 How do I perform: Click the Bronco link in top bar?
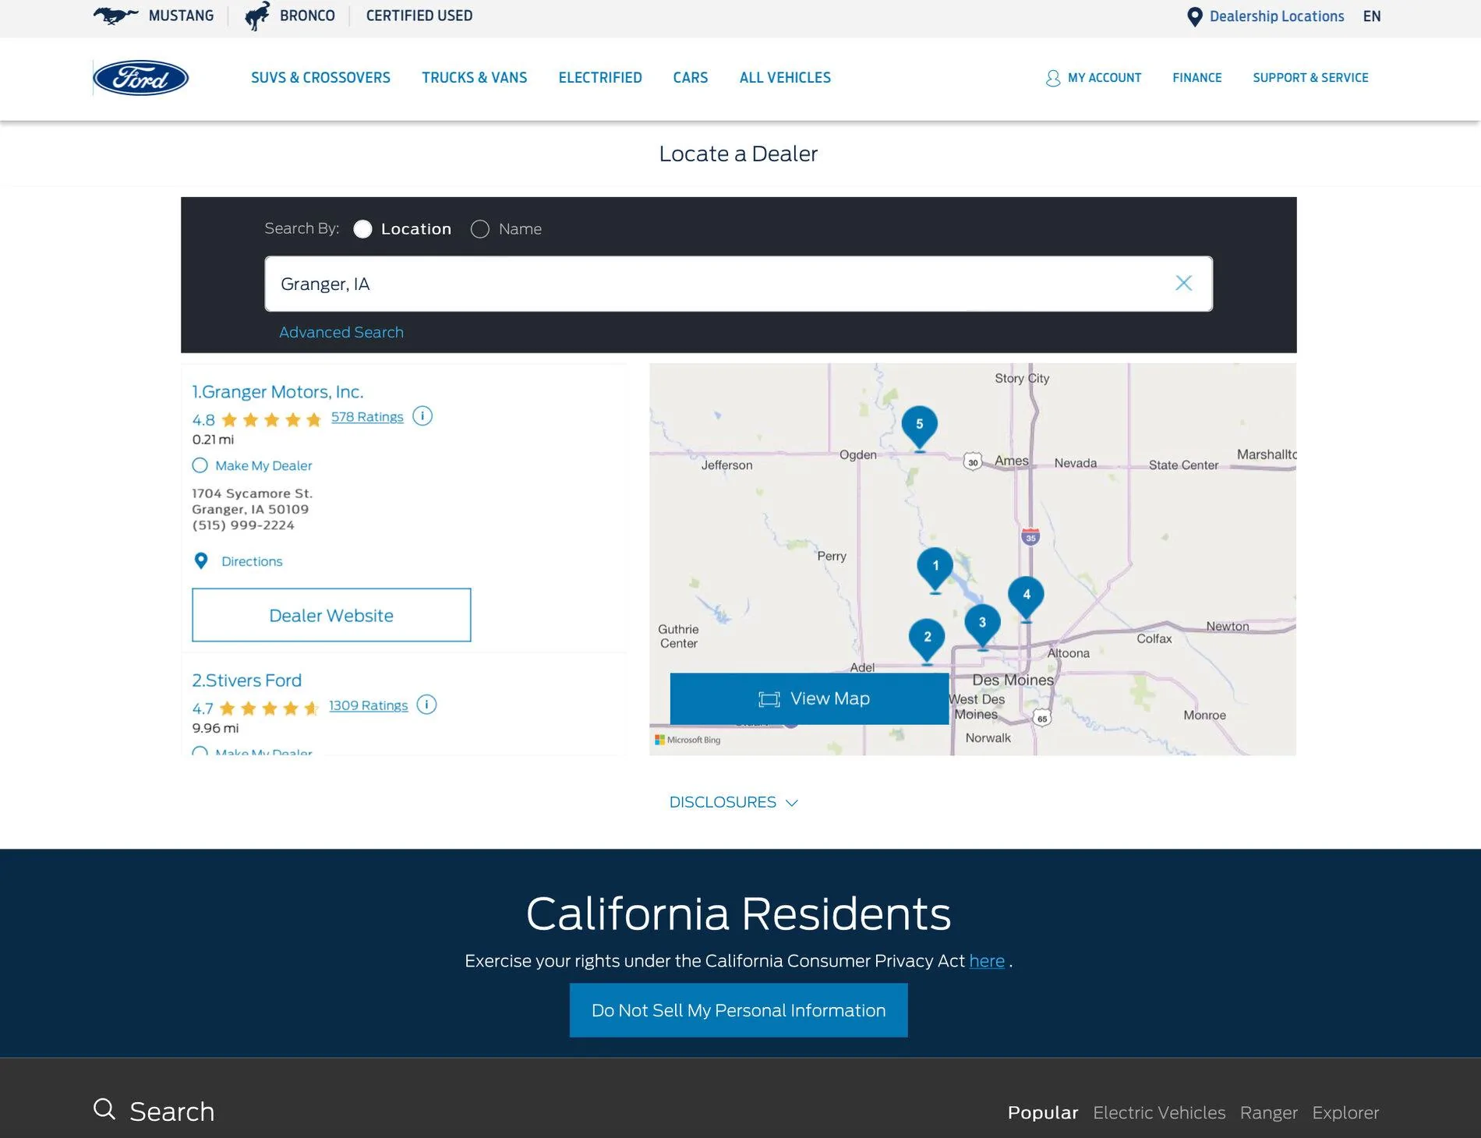click(307, 16)
